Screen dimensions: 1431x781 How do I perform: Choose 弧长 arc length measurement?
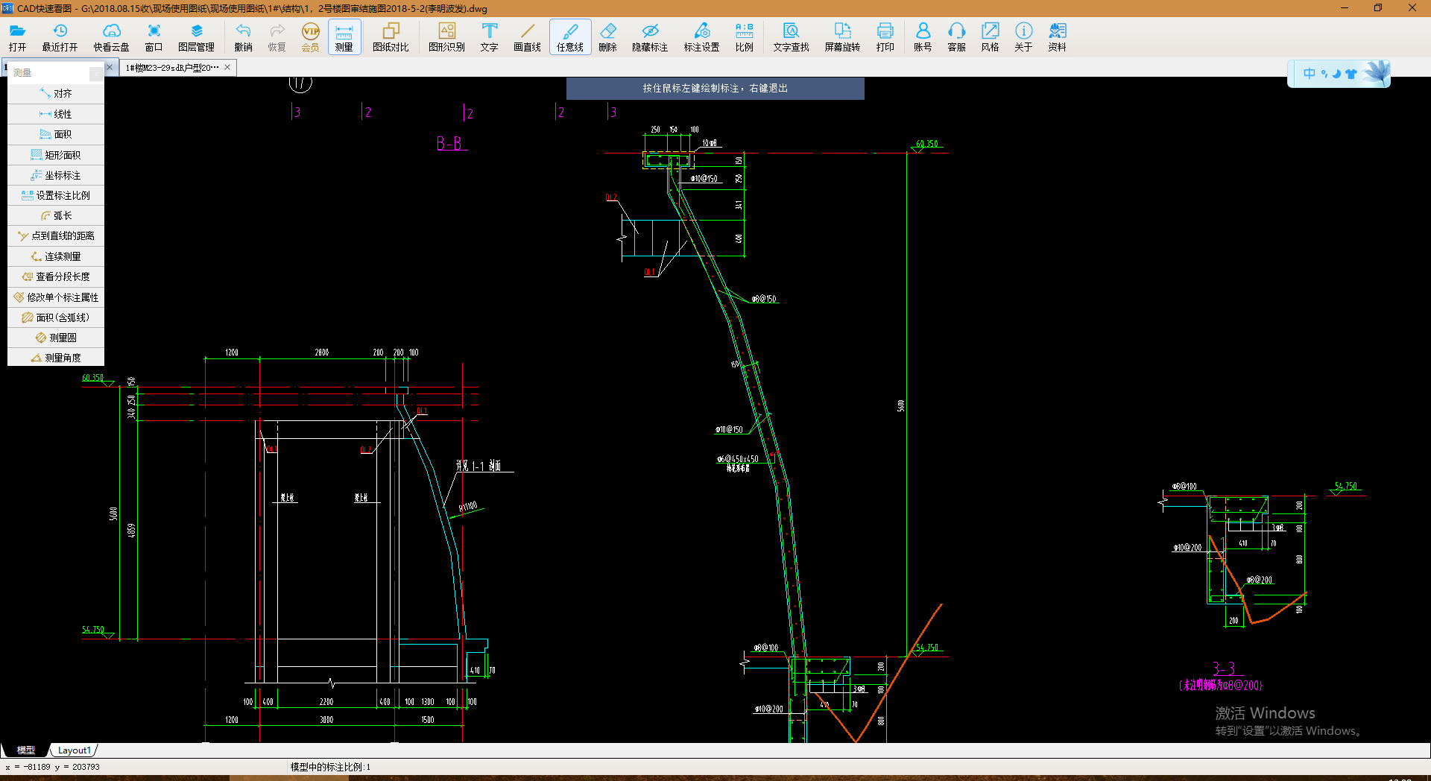[x=56, y=215]
